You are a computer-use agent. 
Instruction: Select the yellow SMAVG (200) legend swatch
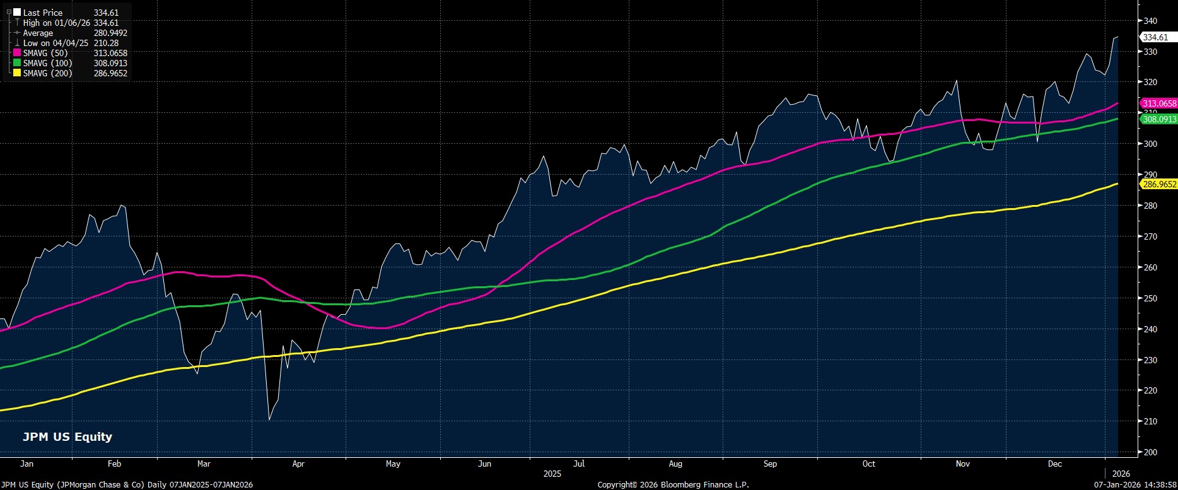[17, 73]
